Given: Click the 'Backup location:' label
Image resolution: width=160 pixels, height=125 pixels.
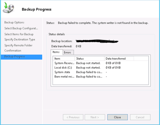Looking at the screenshot, I should [x=62, y=41].
